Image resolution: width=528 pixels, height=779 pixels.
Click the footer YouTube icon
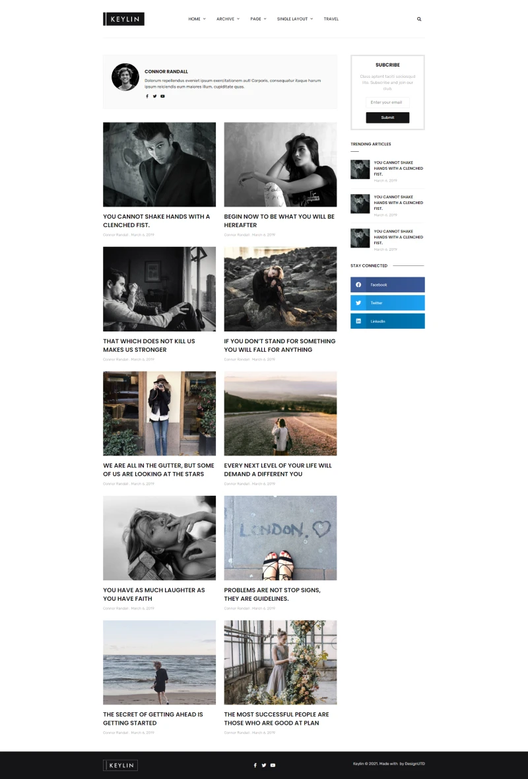[x=273, y=765]
